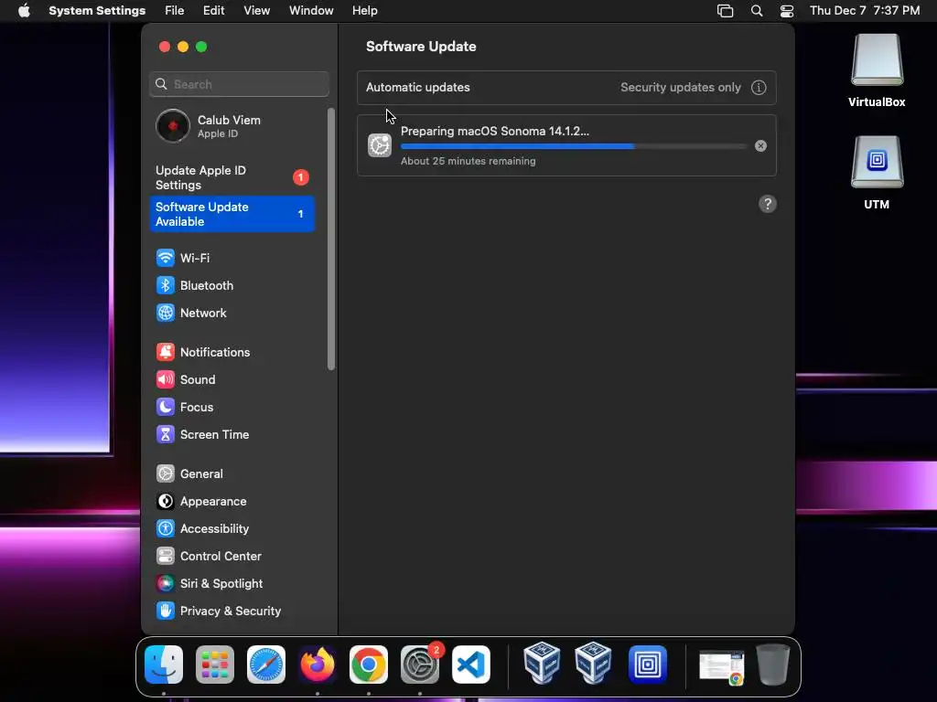Open second VirtualBox icon in Dock
This screenshot has height=702, width=937.
pos(593,663)
